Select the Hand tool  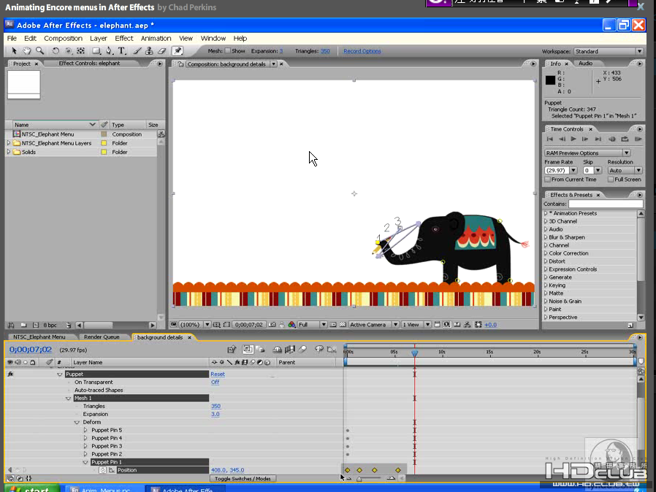coord(27,50)
